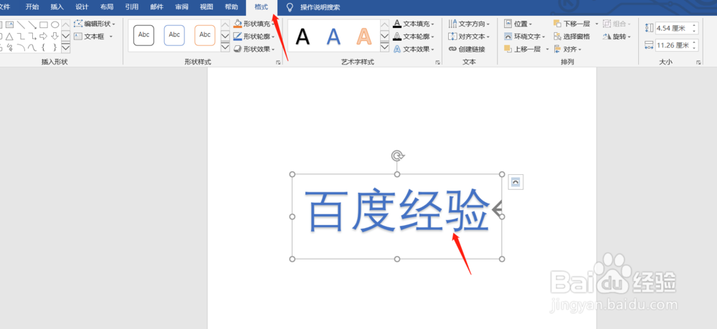Select the rectangle shape
Screen dimensions: 717x329
pyautogui.click(x=44, y=24)
